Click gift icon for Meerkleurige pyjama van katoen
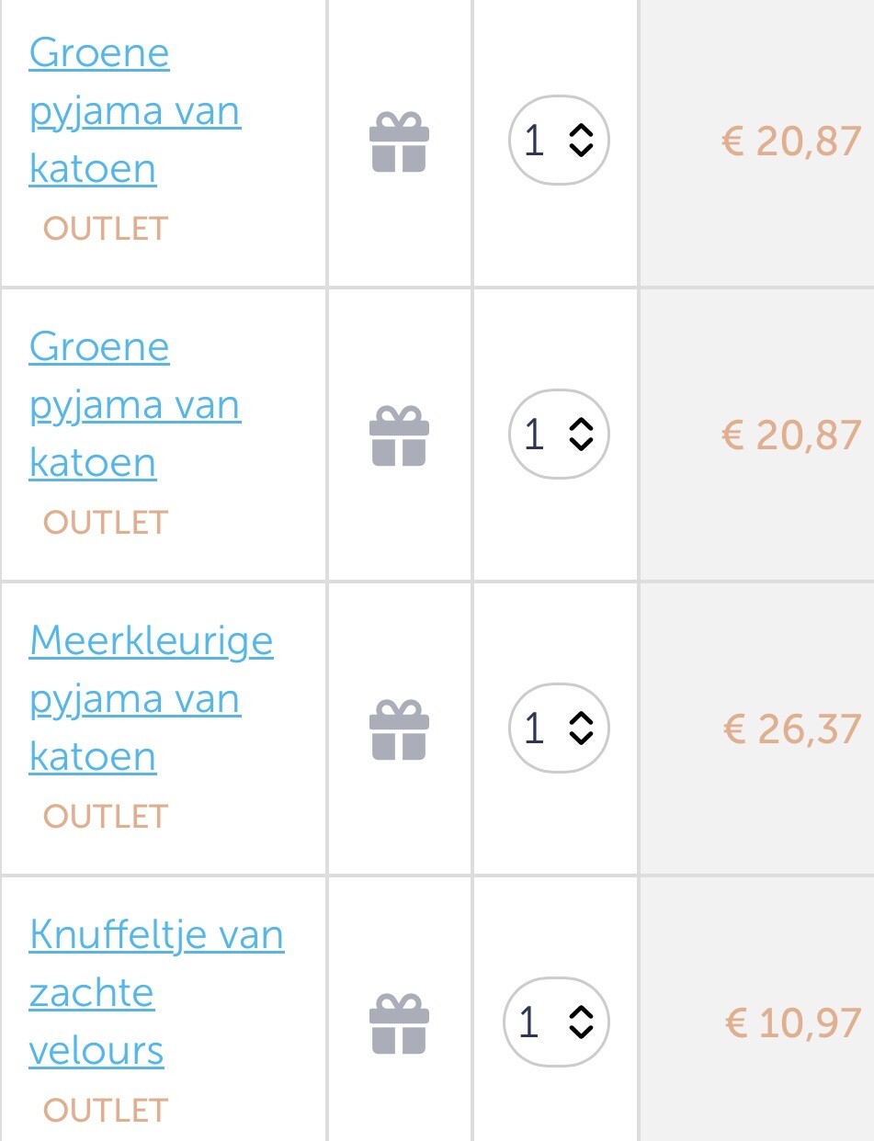The image size is (874, 1141). 399,729
